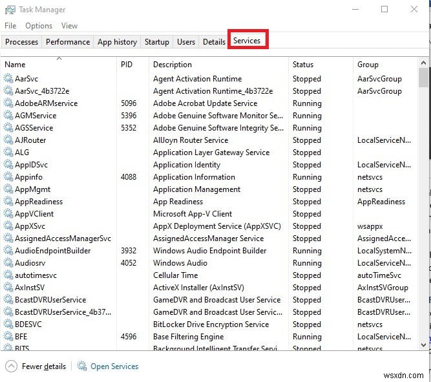Click PID 4088 in Appinfo row
Screen dimensions: 431x382
coord(129,177)
